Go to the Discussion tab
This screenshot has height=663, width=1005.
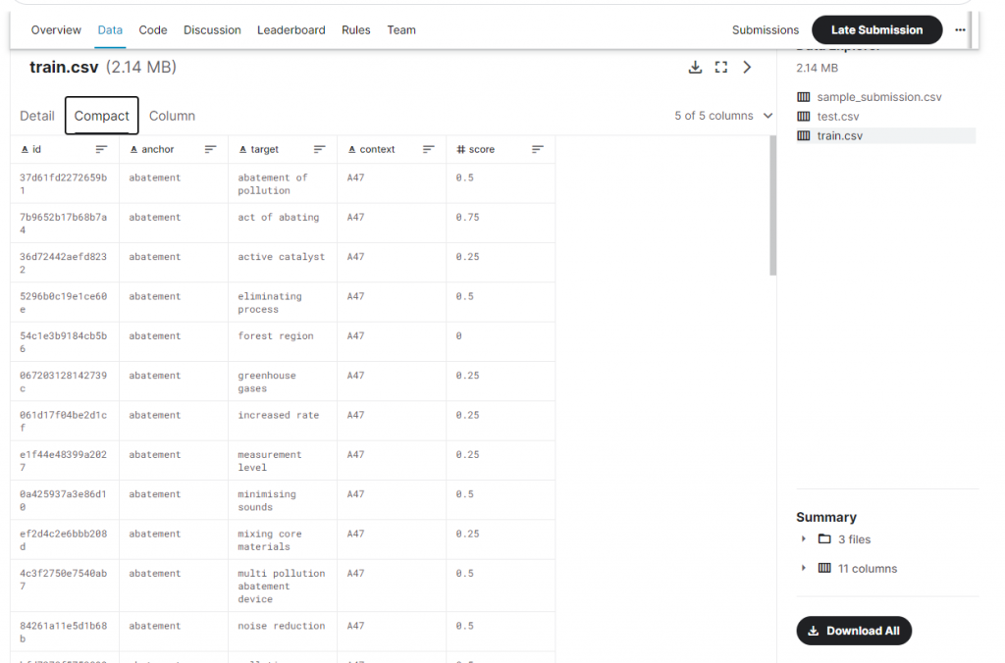point(212,30)
